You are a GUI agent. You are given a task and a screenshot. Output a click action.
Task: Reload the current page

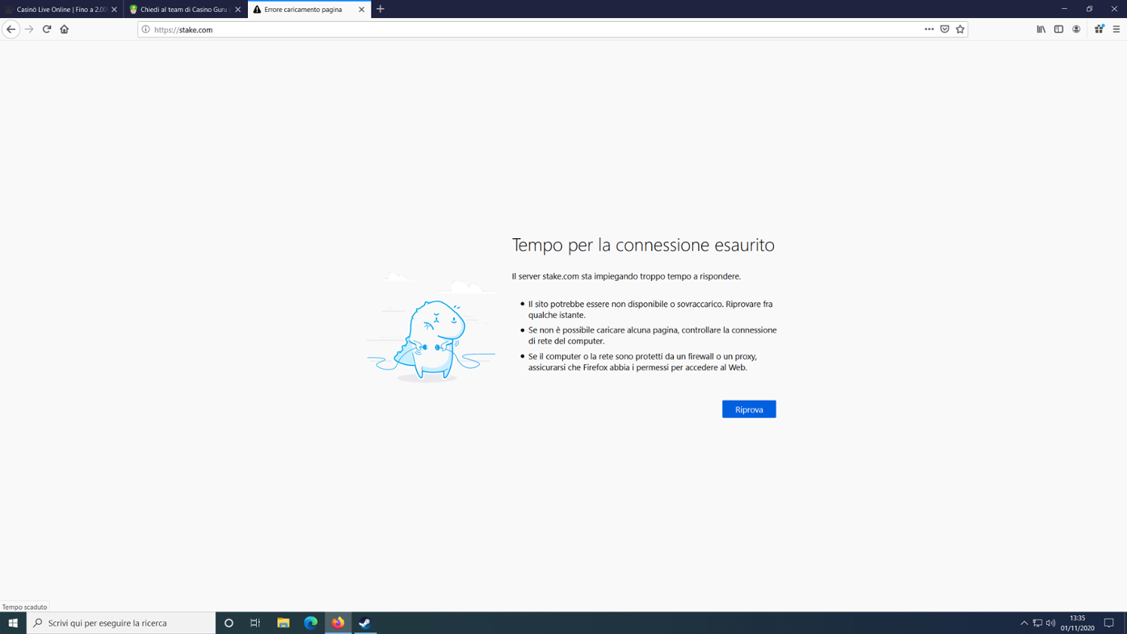pyautogui.click(x=47, y=29)
